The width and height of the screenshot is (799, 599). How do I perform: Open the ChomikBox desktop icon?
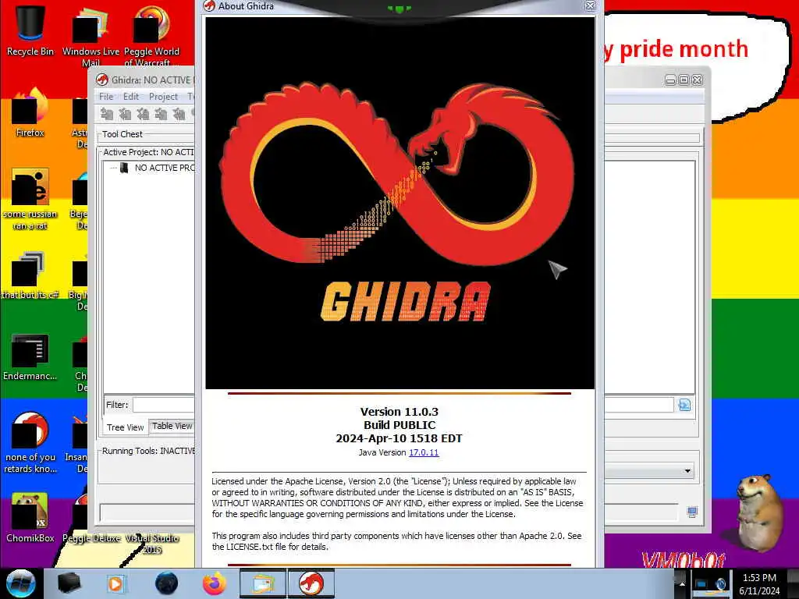30,518
